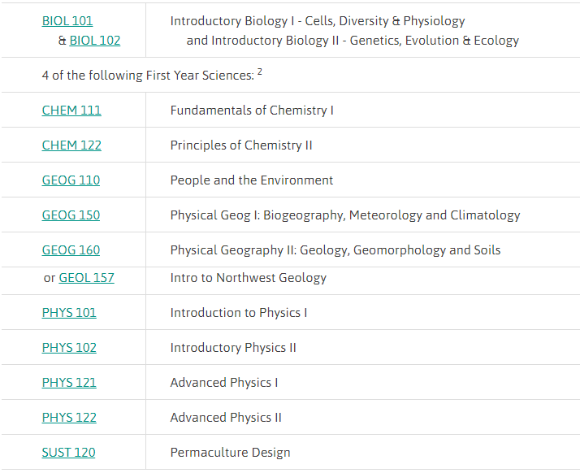Viewport: 580px width, 473px height.
Task: Open the PHYS 121 link
Action: pos(69,383)
